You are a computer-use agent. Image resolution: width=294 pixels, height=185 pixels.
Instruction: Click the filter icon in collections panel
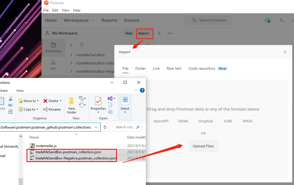(x=81, y=45)
